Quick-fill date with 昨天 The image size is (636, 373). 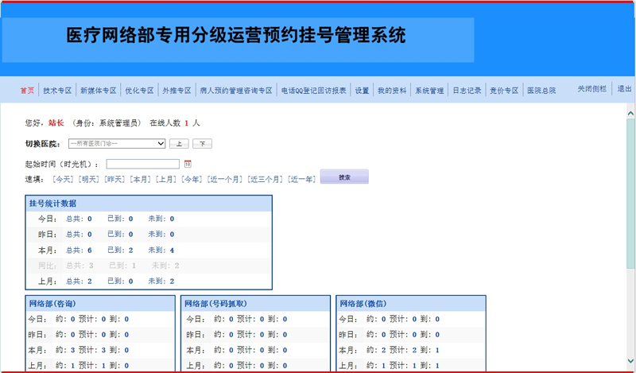pyautogui.click(x=114, y=180)
